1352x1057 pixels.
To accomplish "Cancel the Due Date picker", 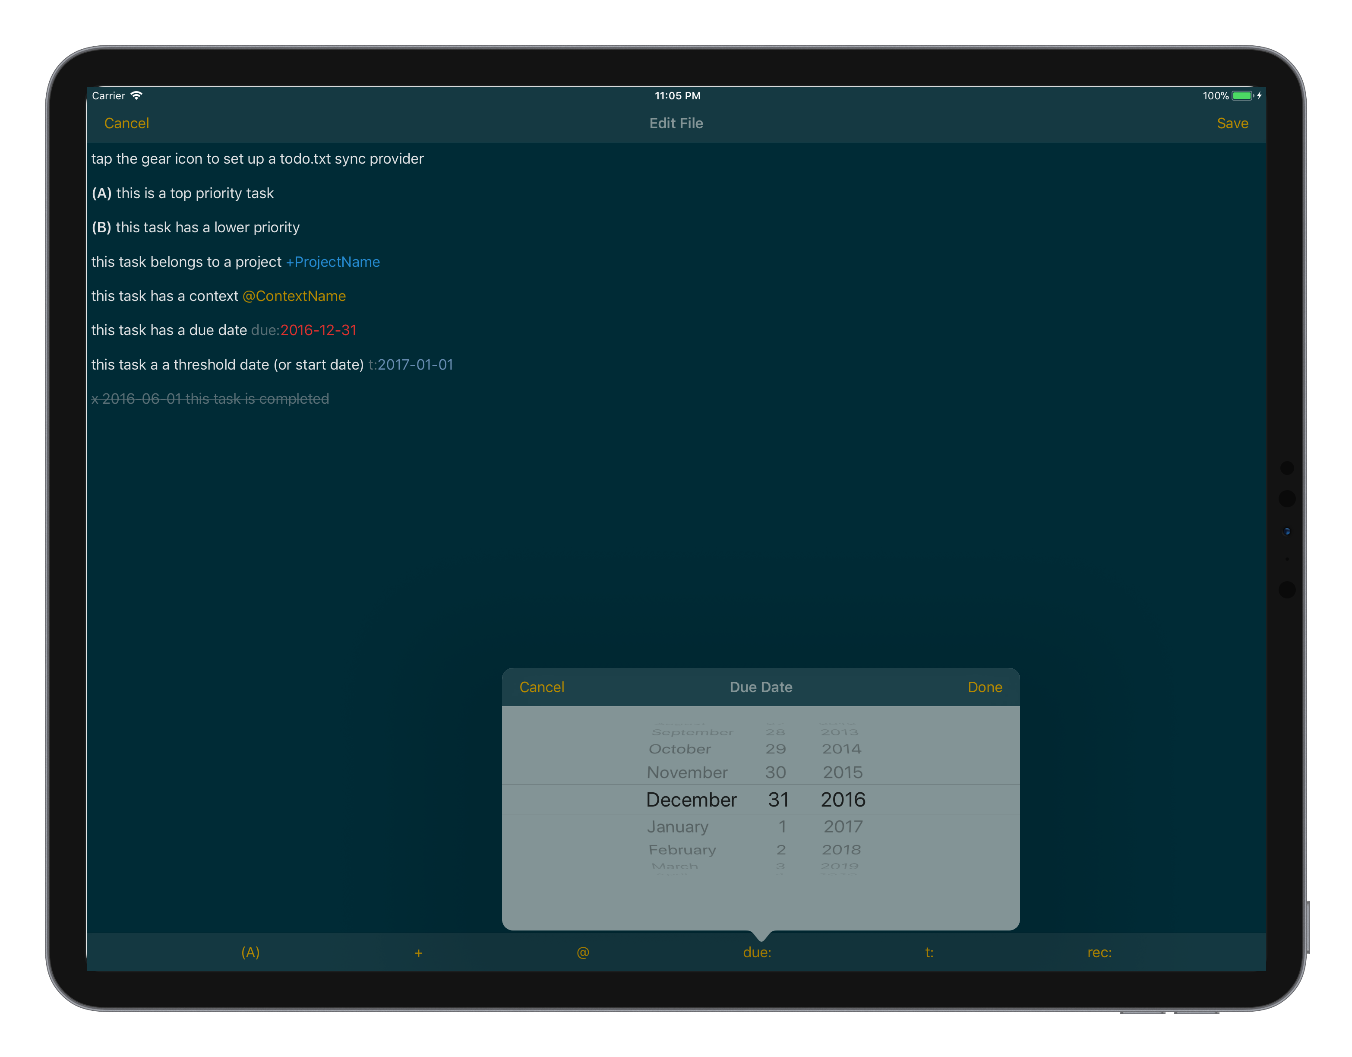I will [x=542, y=687].
